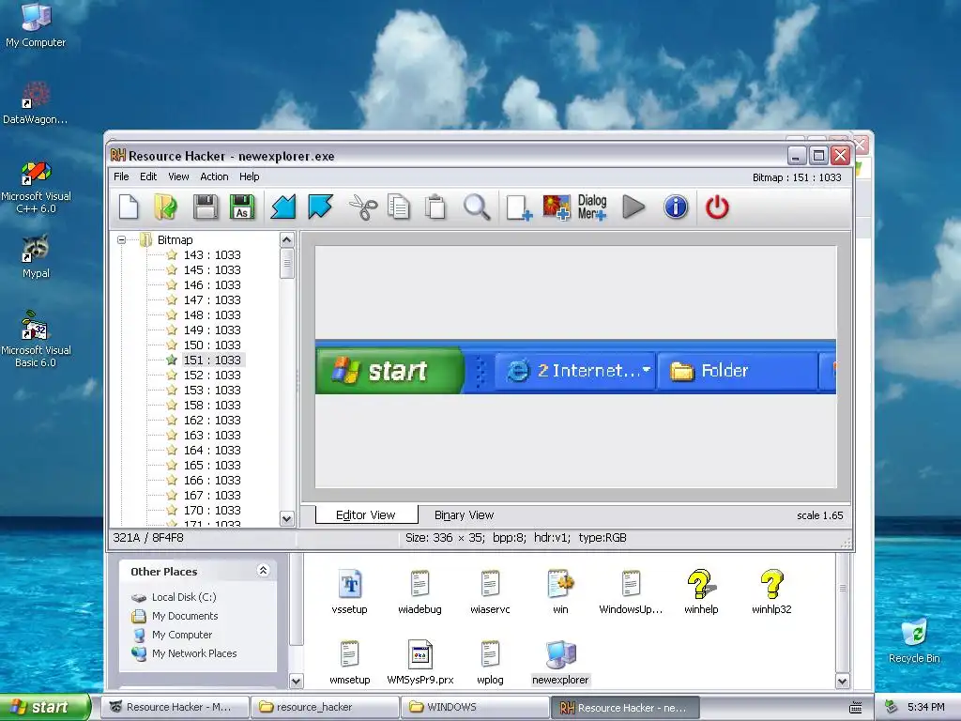Screen dimensions: 961x721
Task: Select bitmap resource 164 : 1033
Action: (x=212, y=450)
